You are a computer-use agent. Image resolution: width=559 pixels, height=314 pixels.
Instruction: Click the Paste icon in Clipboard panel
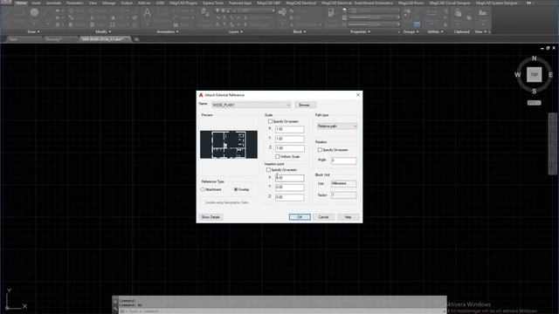tap(458, 14)
